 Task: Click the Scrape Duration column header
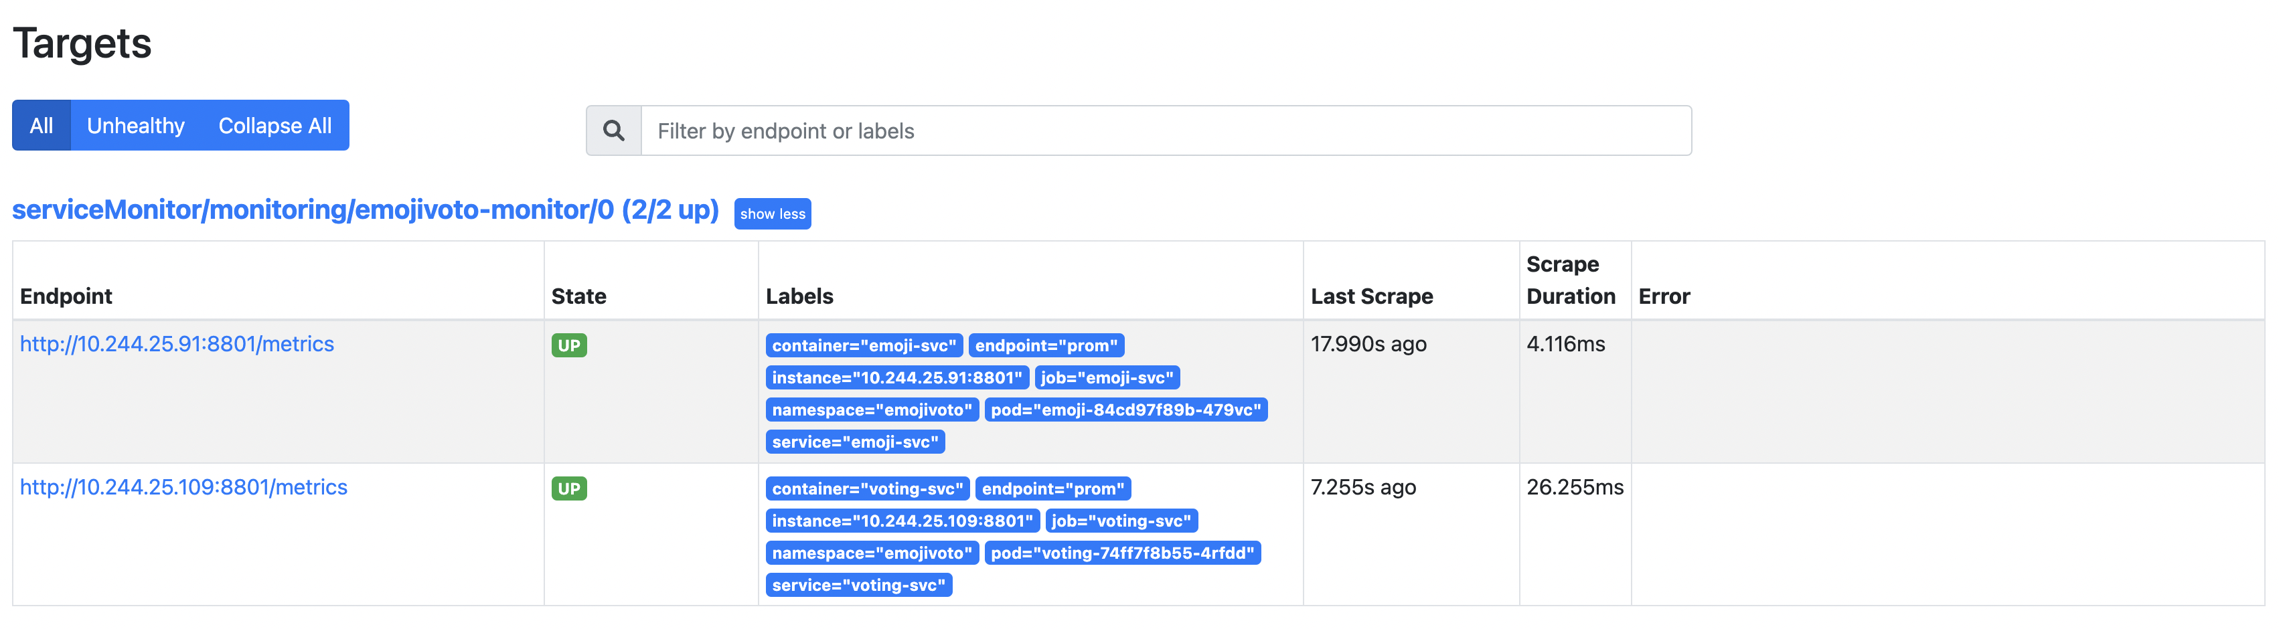[x=1571, y=280]
